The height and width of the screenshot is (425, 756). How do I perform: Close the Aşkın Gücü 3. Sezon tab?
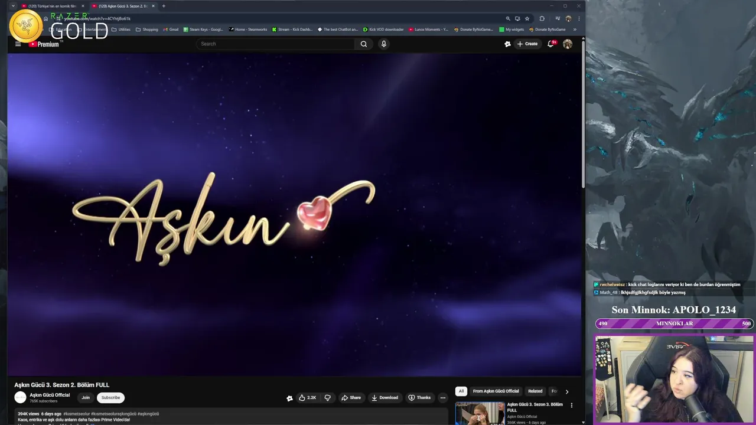[153, 6]
